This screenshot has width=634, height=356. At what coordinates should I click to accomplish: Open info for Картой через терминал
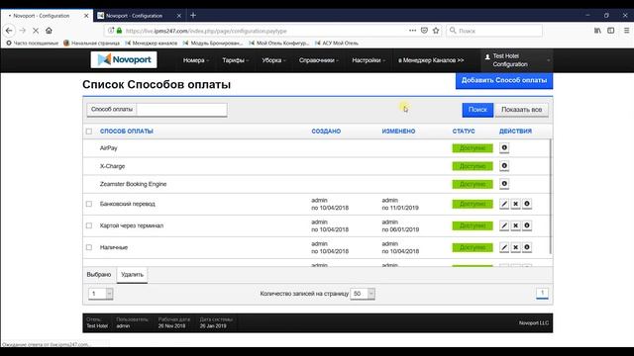tap(526, 225)
